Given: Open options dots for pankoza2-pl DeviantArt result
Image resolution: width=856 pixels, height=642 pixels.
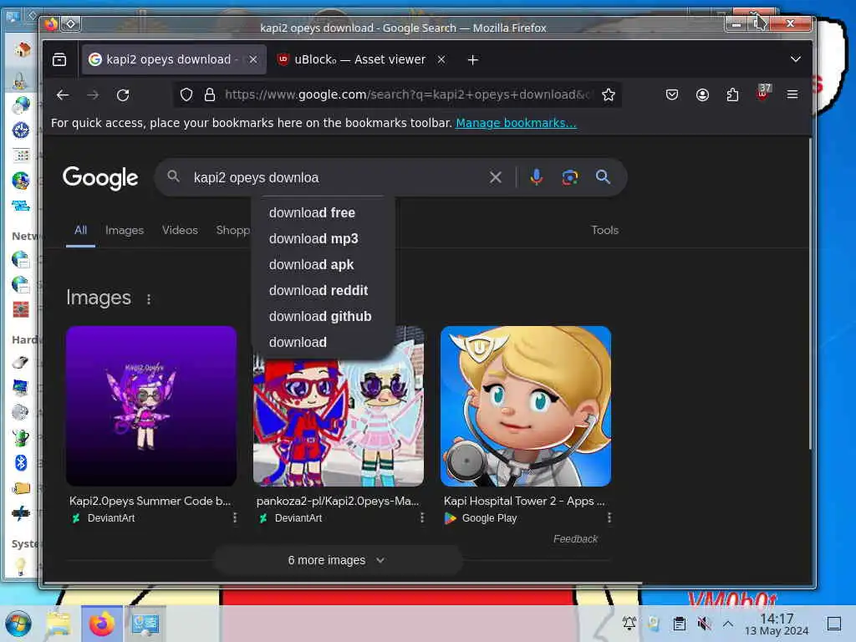Looking at the screenshot, I should (422, 517).
